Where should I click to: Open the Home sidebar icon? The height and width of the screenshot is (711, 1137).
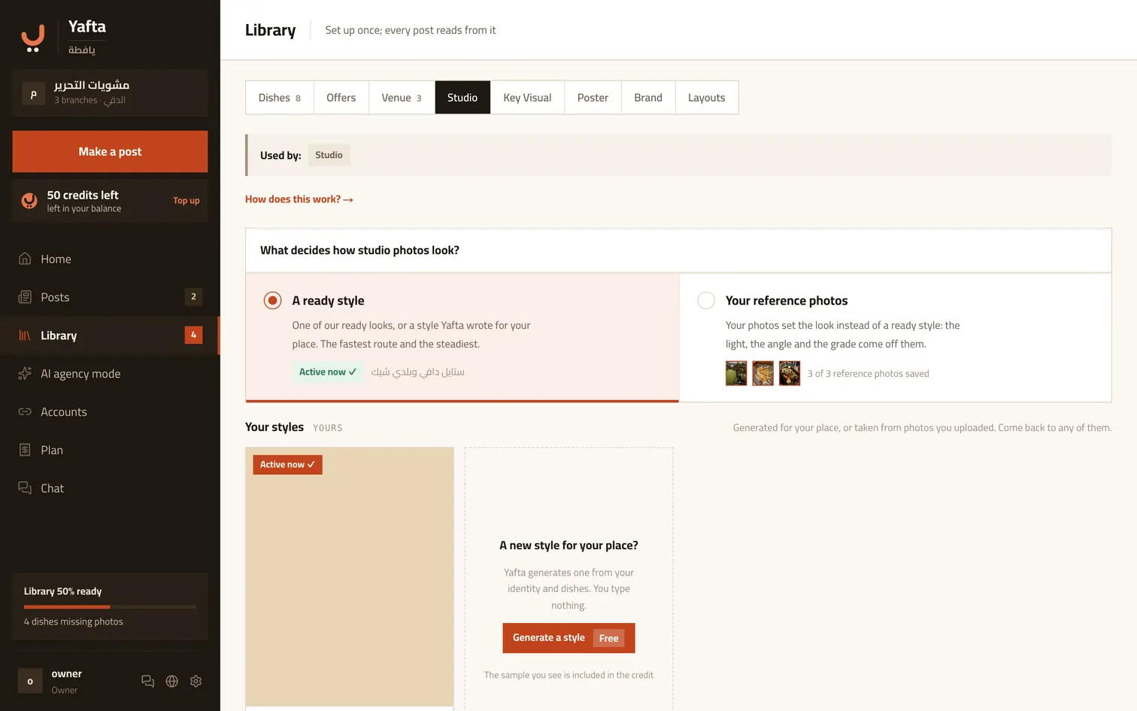(x=25, y=259)
